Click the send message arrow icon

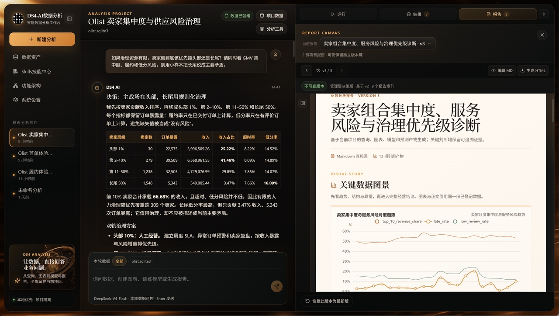click(x=276, y=286)
